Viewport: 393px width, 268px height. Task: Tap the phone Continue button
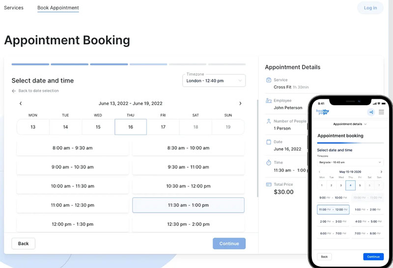[373, 257]
